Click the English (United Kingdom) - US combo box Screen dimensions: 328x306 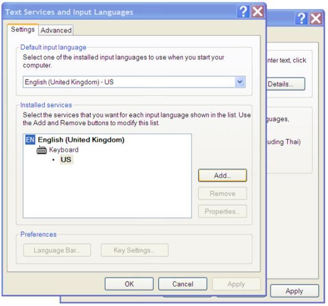[134, 82]
